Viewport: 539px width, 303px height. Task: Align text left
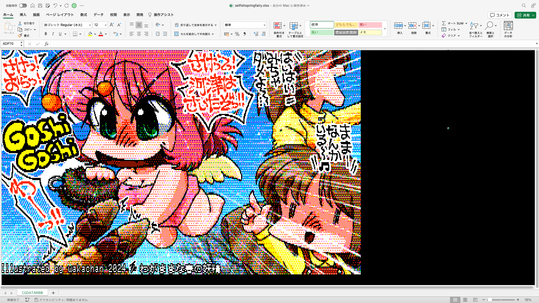click(x=131, y=34)
